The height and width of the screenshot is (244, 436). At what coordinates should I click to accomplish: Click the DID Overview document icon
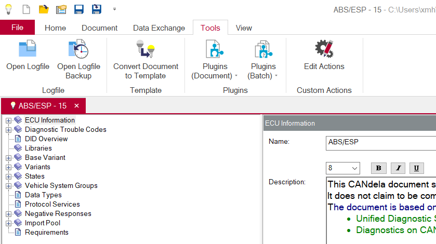click(18, 139)
